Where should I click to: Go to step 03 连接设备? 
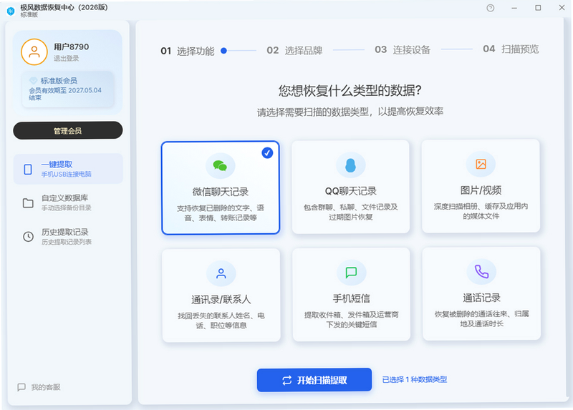coord(403,49)
